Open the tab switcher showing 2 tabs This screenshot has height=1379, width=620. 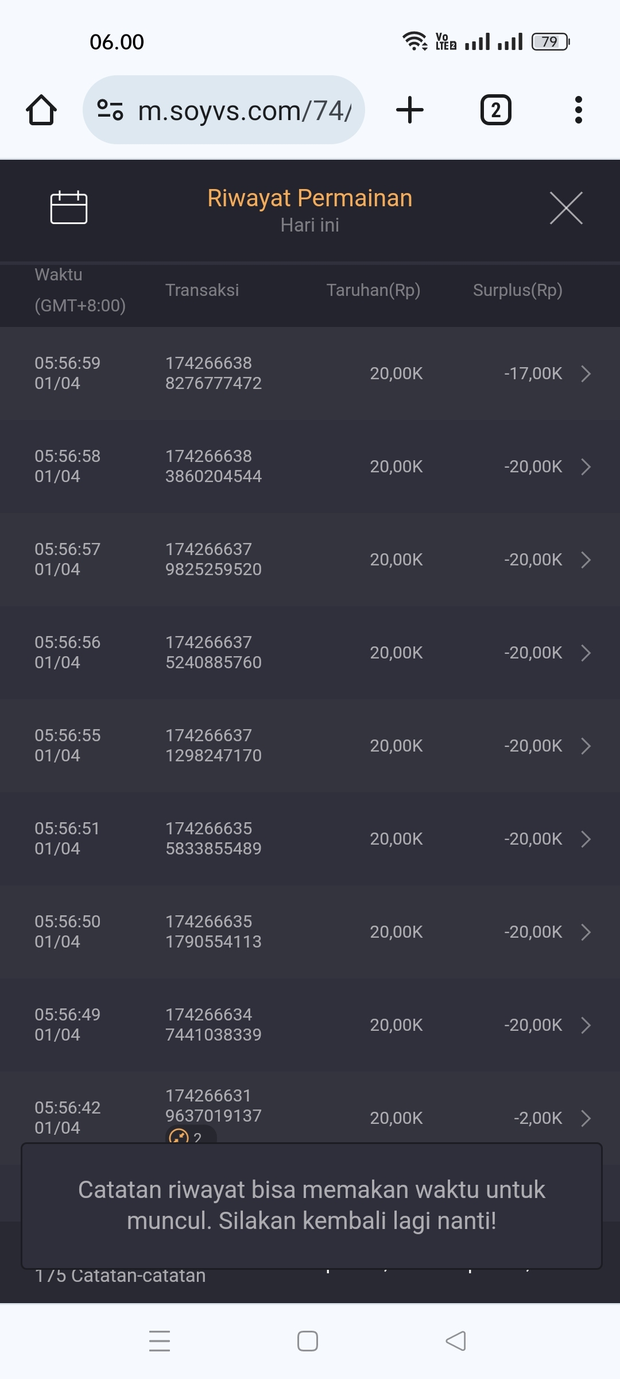click(495, 110)
